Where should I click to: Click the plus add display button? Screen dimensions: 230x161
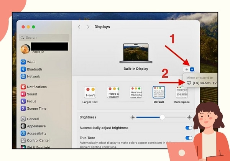pos(187,69)
